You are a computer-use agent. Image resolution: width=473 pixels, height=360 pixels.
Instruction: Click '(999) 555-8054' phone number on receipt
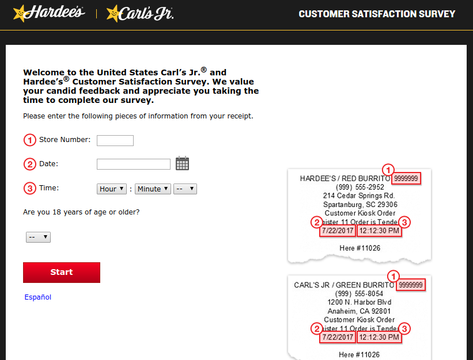[x=359, y=293]
